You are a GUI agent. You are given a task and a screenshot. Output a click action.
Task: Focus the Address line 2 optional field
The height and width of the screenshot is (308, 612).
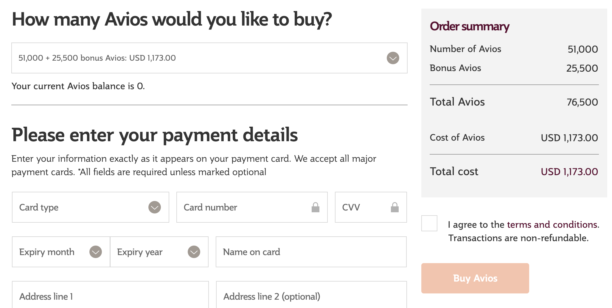pos(311,296)
